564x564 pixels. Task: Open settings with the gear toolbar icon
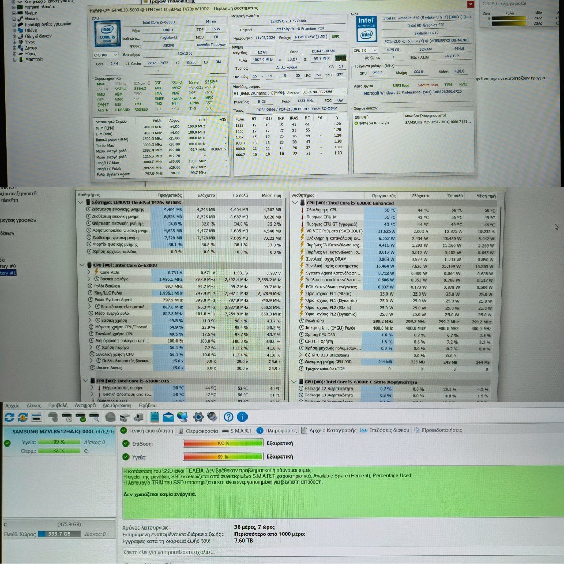click(x=198, y=417)
